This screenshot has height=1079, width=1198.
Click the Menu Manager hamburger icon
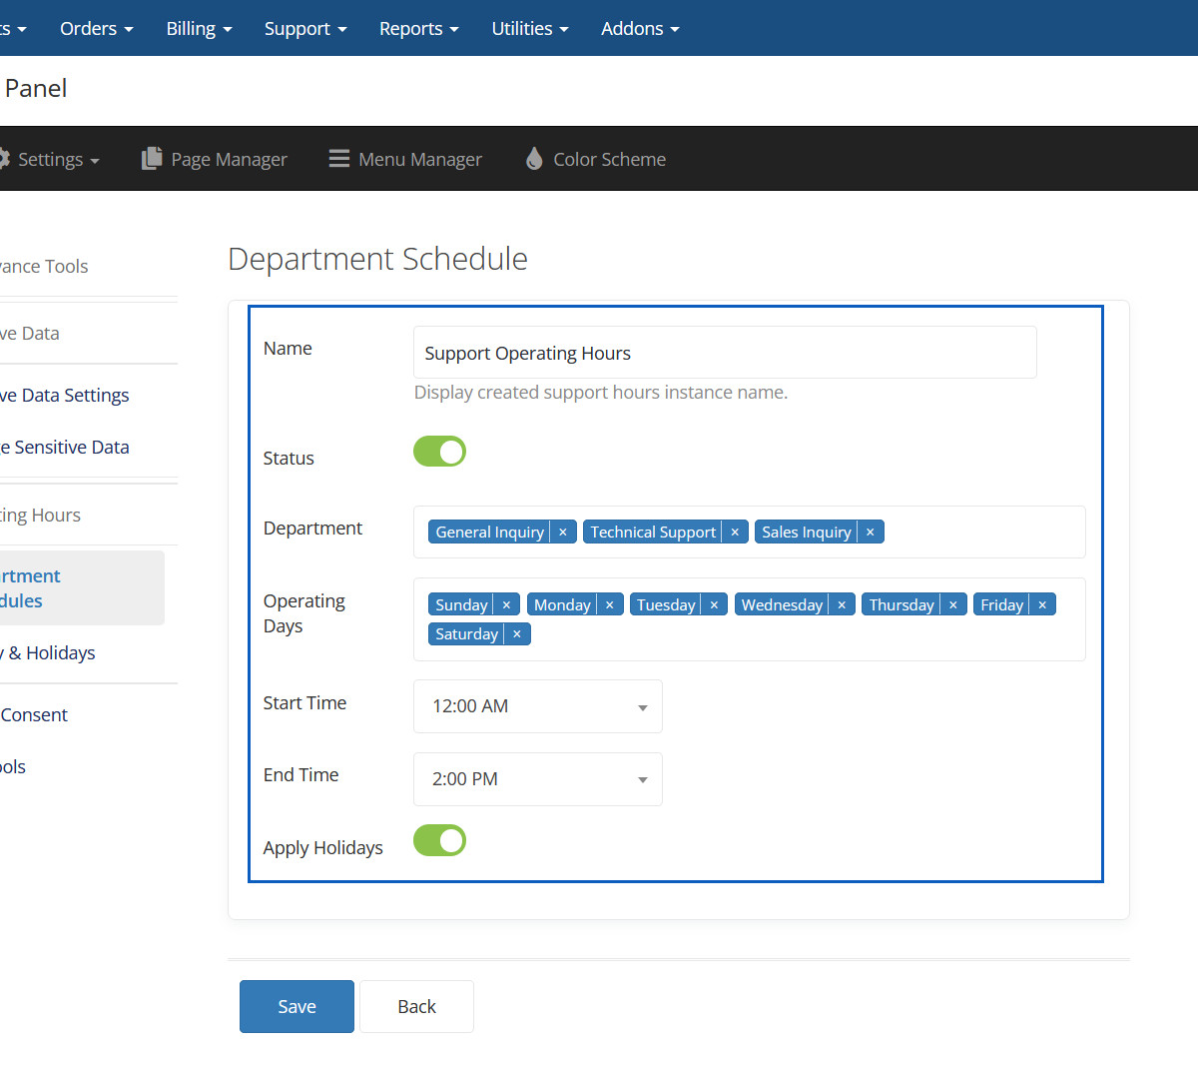339,159
